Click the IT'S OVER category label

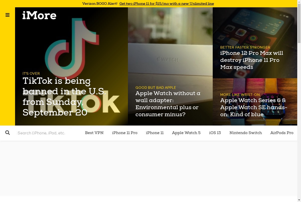click(x=31, y=73)
